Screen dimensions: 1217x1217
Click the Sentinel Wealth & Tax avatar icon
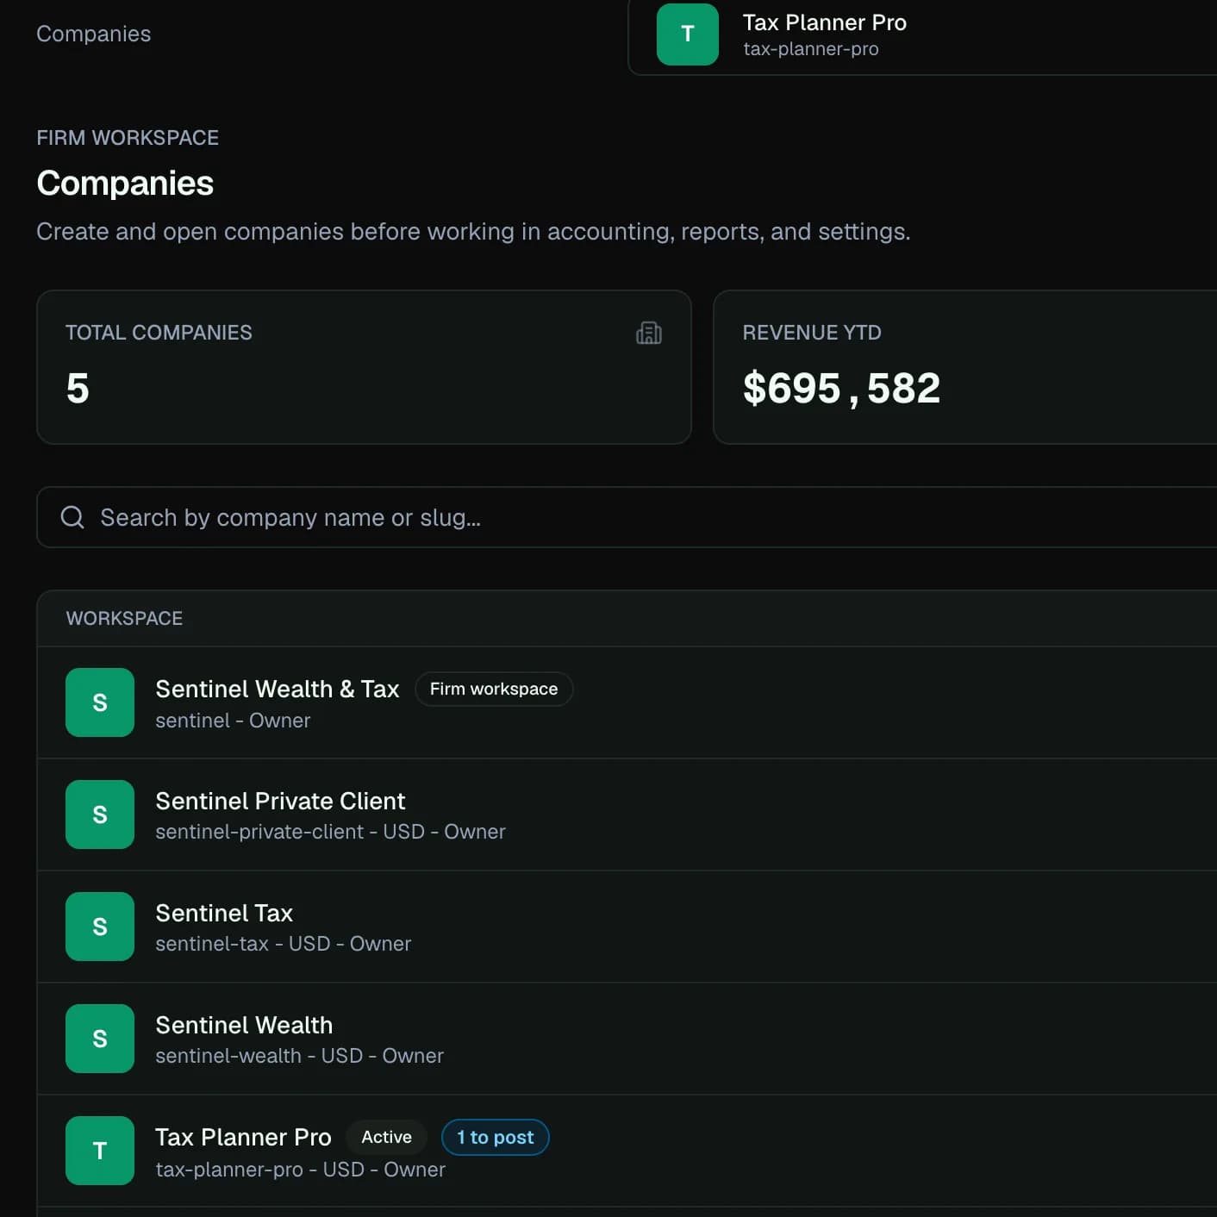click(x=100, y=702)
